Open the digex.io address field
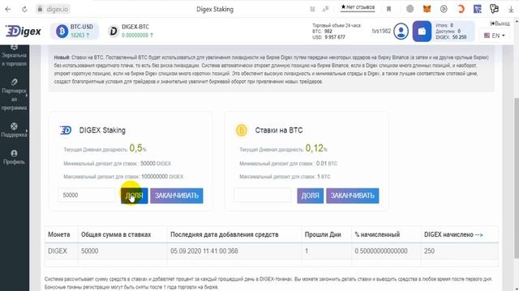Image resolution: width=519 pixels, height=291 pixels. point(58,9)
